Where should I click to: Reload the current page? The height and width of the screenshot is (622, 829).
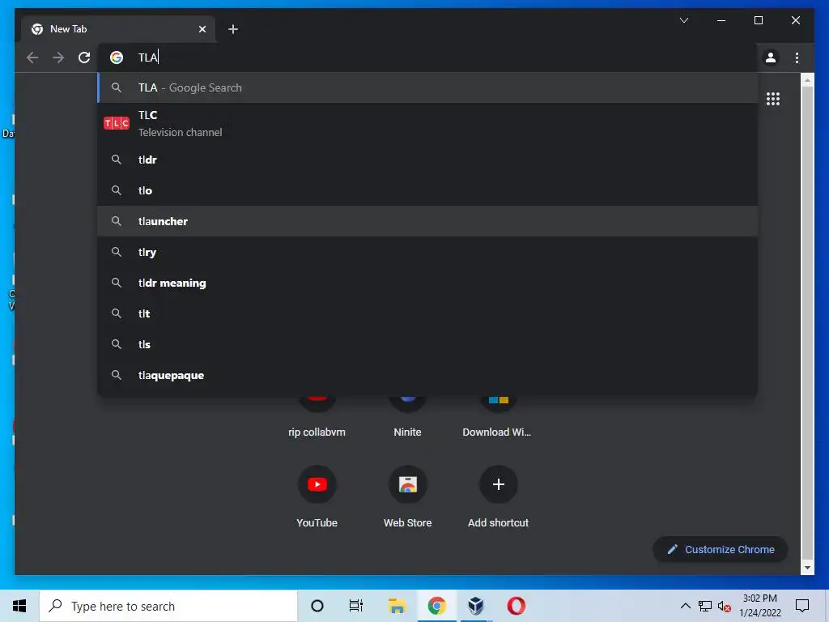[84, 58]
